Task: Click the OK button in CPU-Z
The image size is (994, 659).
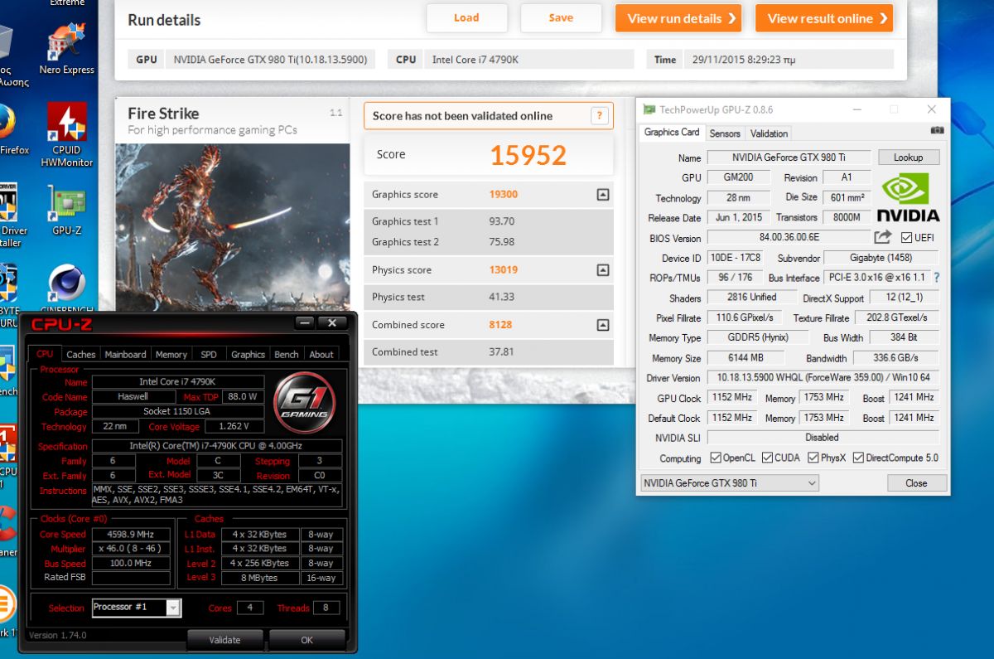Action: 306,640
